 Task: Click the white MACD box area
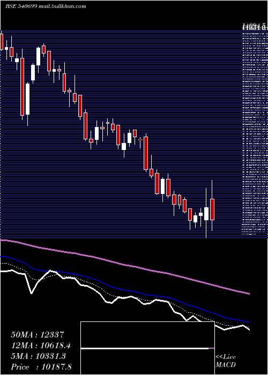(147, 348)
